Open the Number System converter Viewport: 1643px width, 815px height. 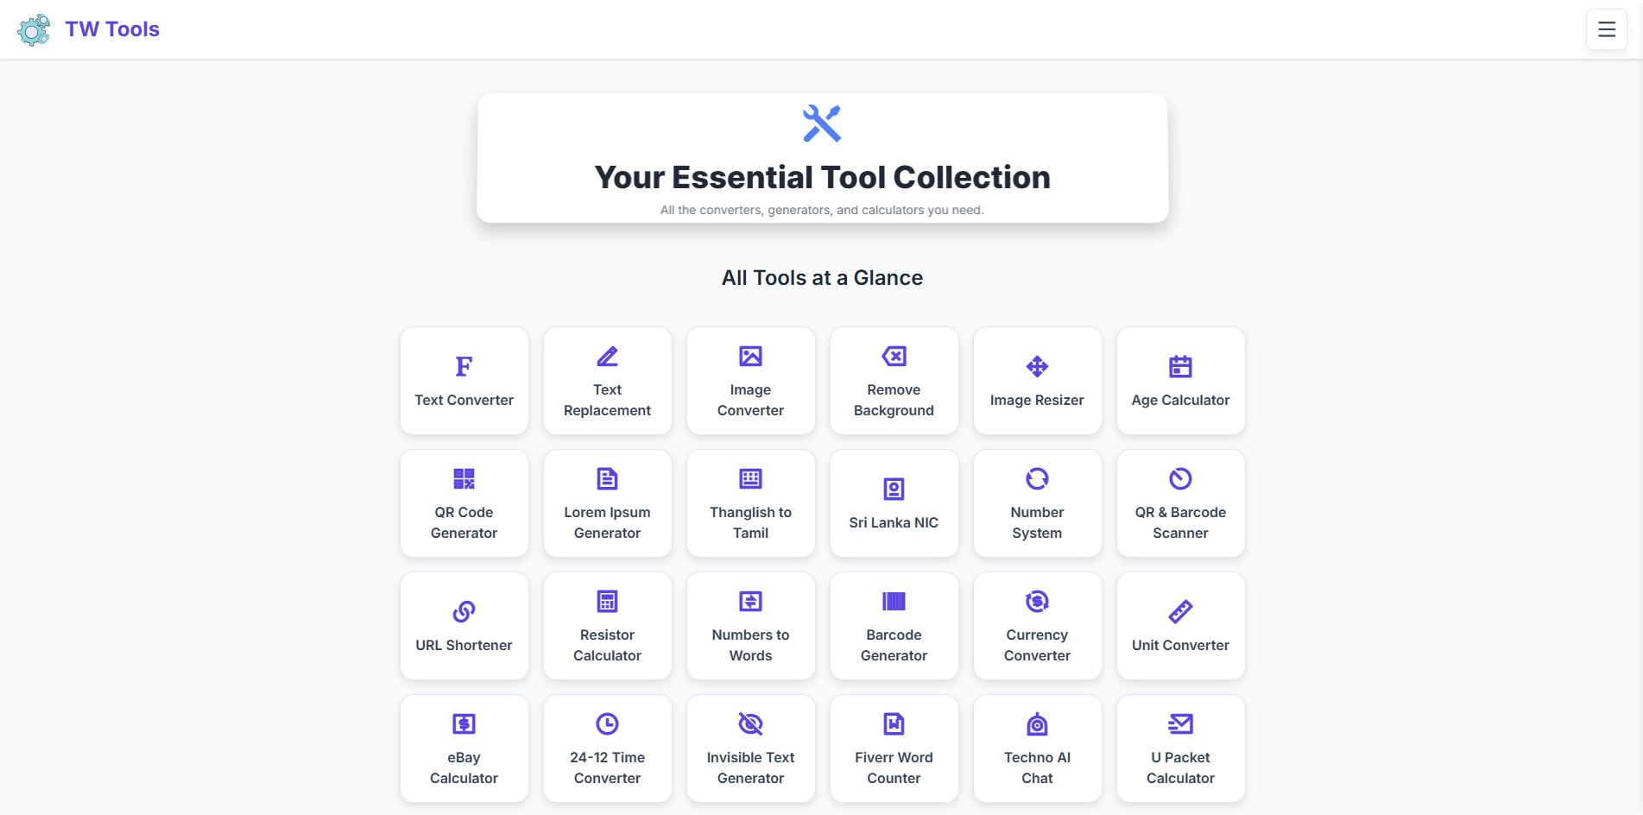pos(1037,503)
